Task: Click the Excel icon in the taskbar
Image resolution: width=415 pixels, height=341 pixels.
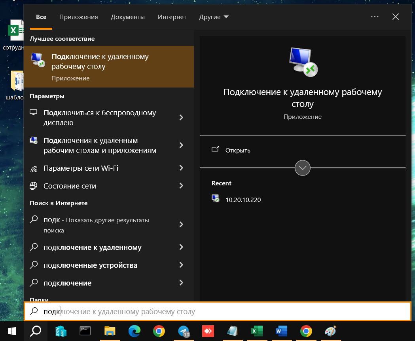Action: 257,331
